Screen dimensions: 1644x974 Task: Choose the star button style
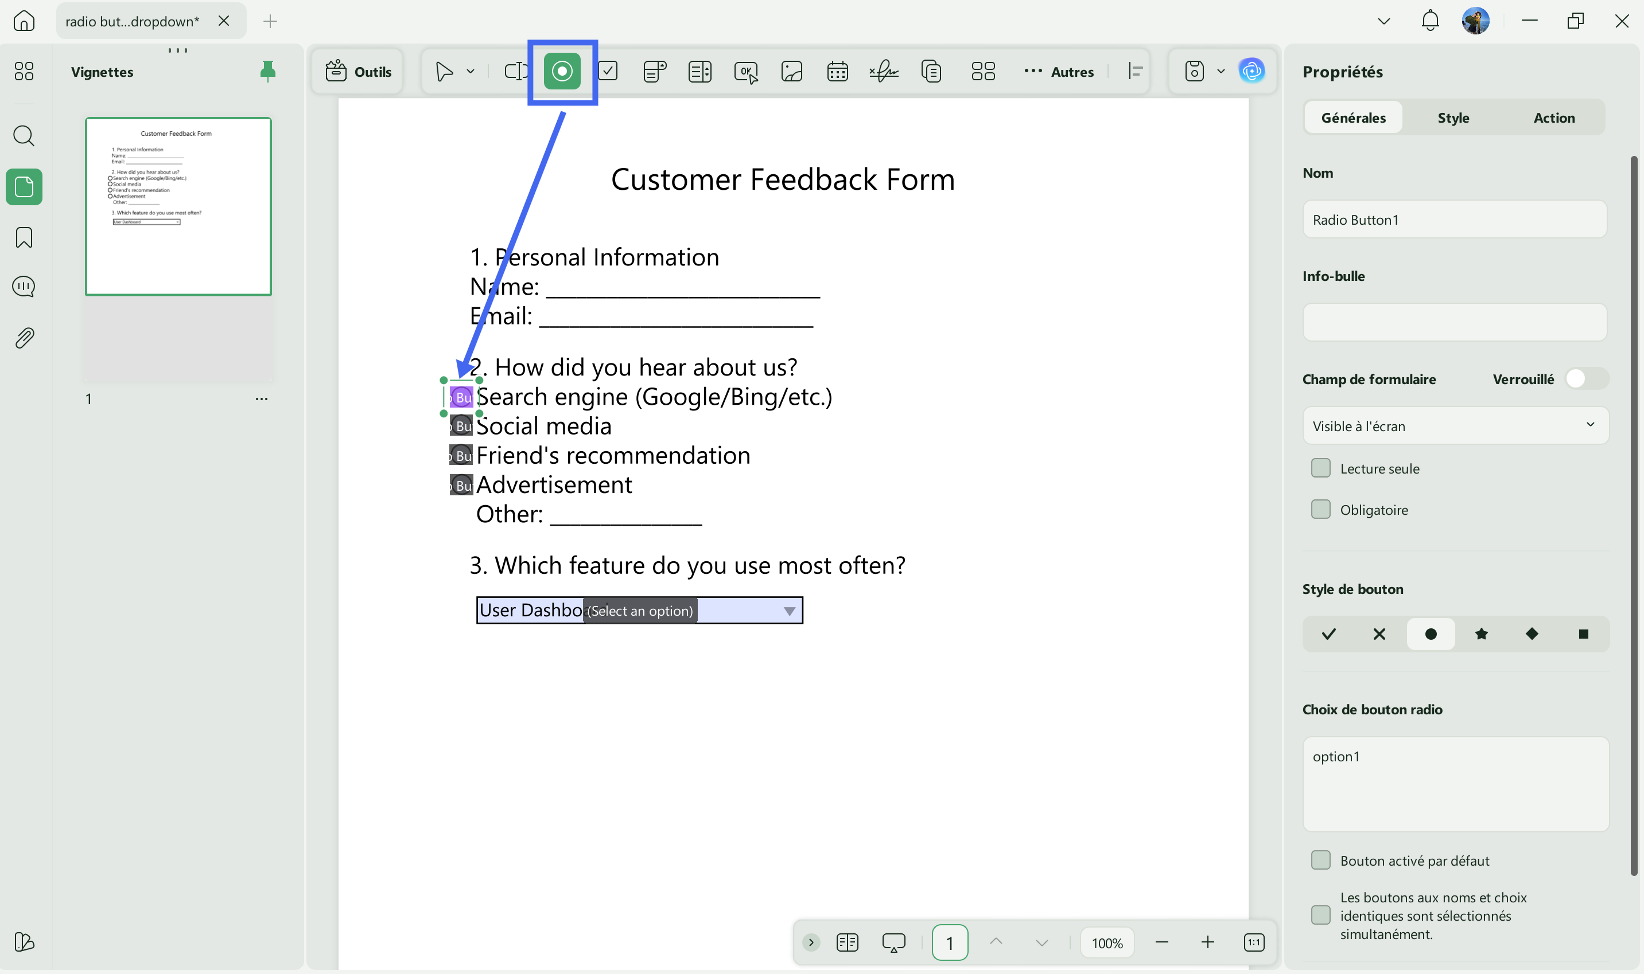pos(1481,634)
